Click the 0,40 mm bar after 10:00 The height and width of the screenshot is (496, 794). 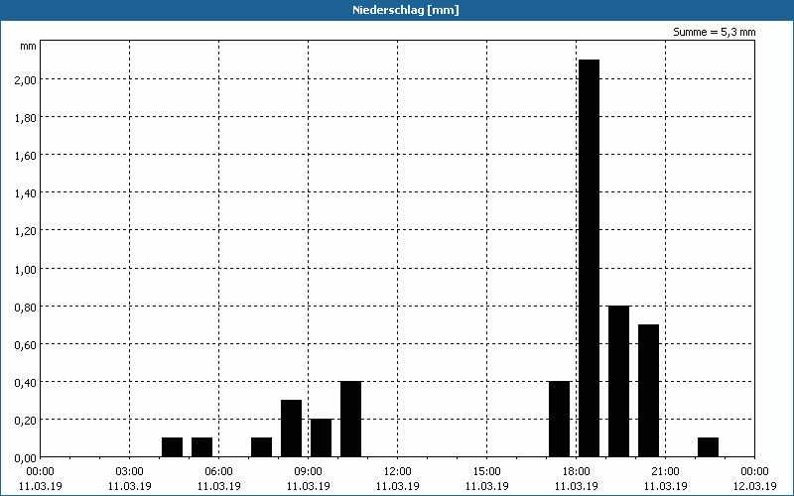pyautogui.click(x=351, y=419)
